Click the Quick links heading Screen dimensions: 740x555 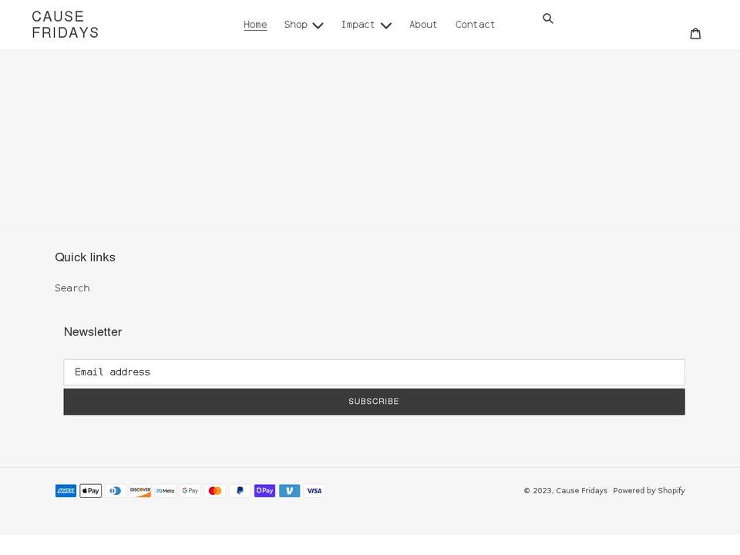pyautogui.click(x=85, y=257)
